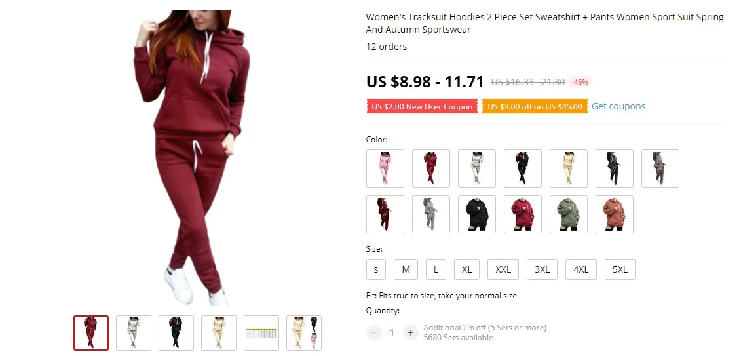Open the size chart thumbnail image

click(x=261, y=333)
